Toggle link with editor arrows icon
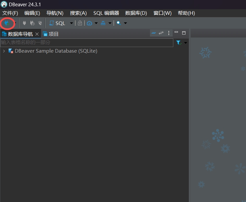The image size is (246, 202). pos(161,33)
